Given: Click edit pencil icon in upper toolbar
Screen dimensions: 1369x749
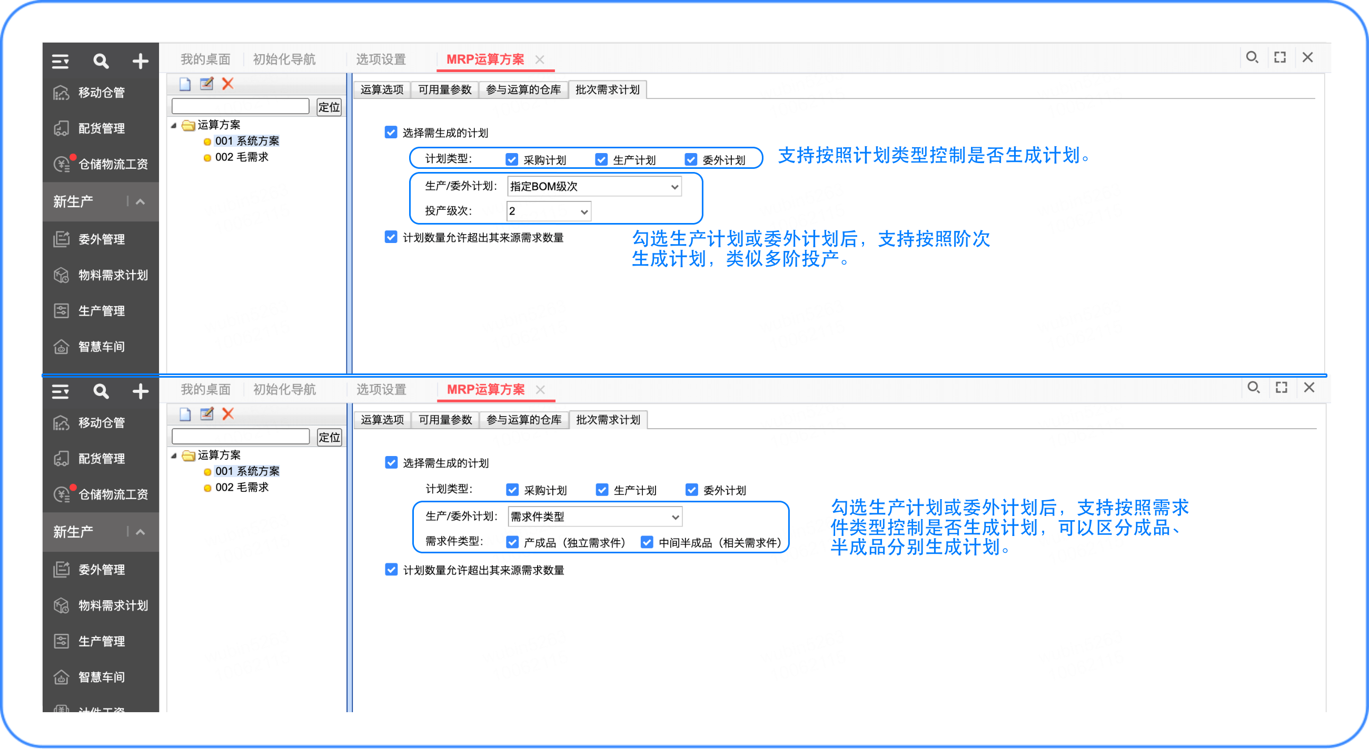Looking at the screenshot, I should [207, 84].
